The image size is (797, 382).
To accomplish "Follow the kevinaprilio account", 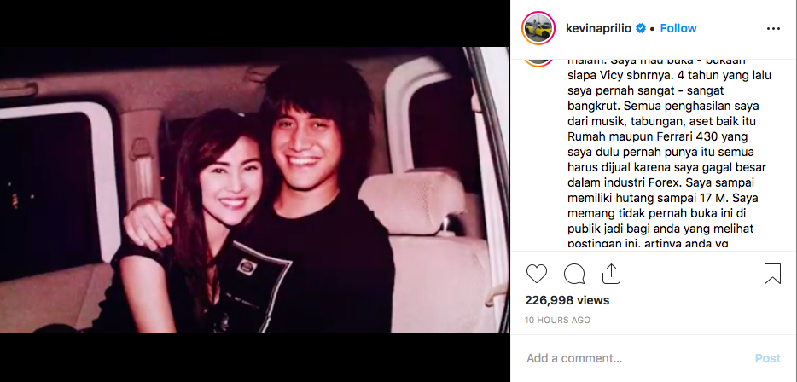I will click(678, 28).
